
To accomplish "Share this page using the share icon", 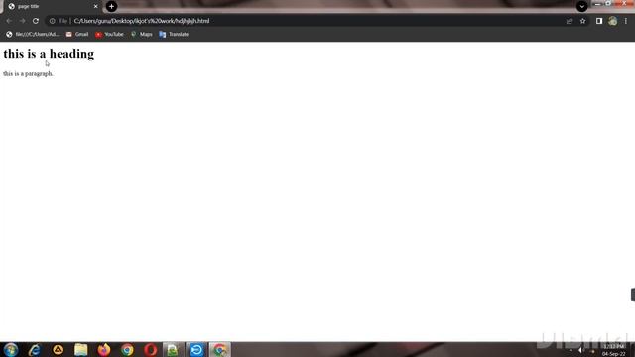I will click(x=570, y=21).
